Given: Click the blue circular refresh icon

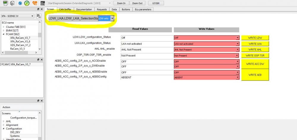Looking at the screenshot, I should tap(20, 3).
